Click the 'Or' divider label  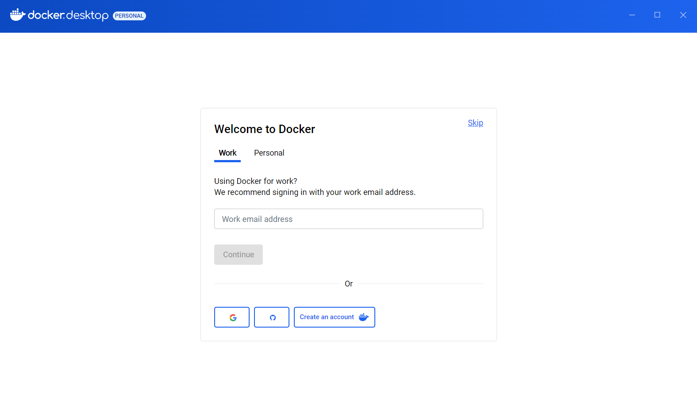click(x=349, y=284)
